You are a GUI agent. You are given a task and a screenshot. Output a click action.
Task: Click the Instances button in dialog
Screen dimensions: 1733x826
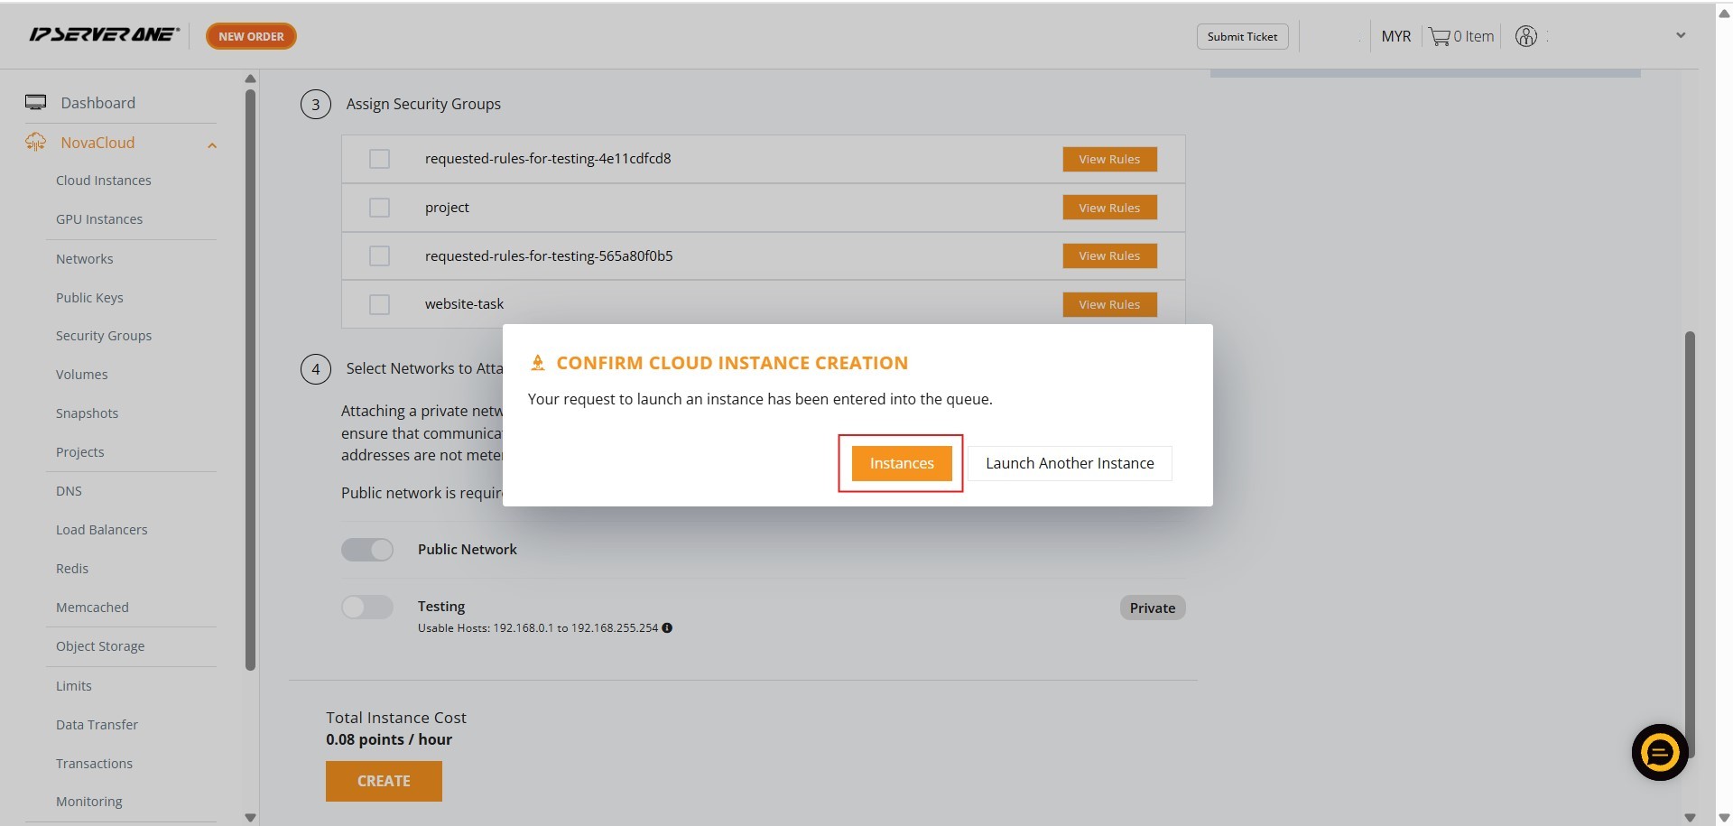tap(901, 463)
